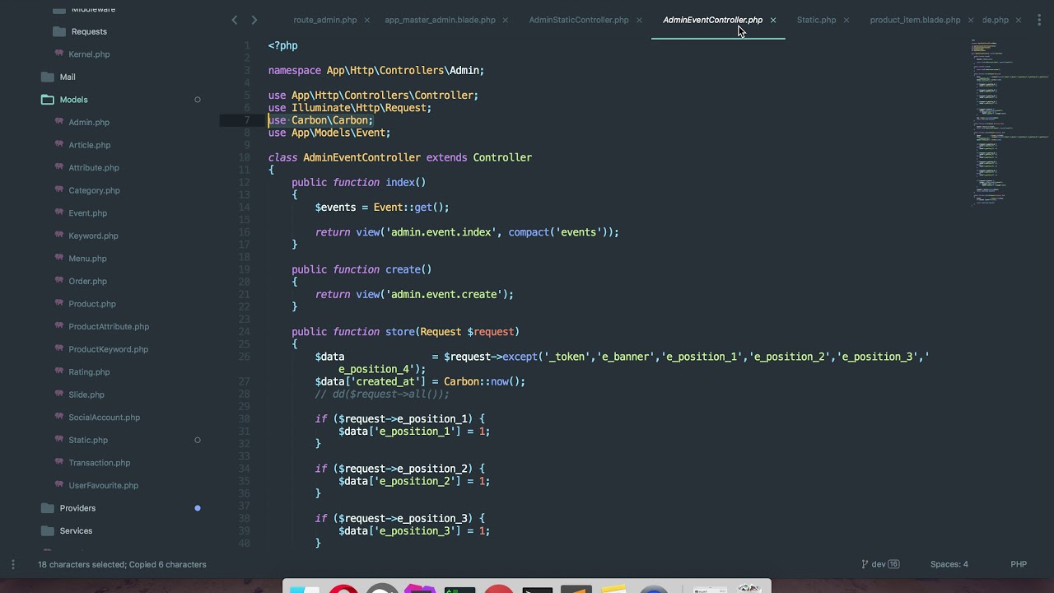Open UserFavourite.php in the sidebar
The image size is (1054, 593).
(104, 486)
